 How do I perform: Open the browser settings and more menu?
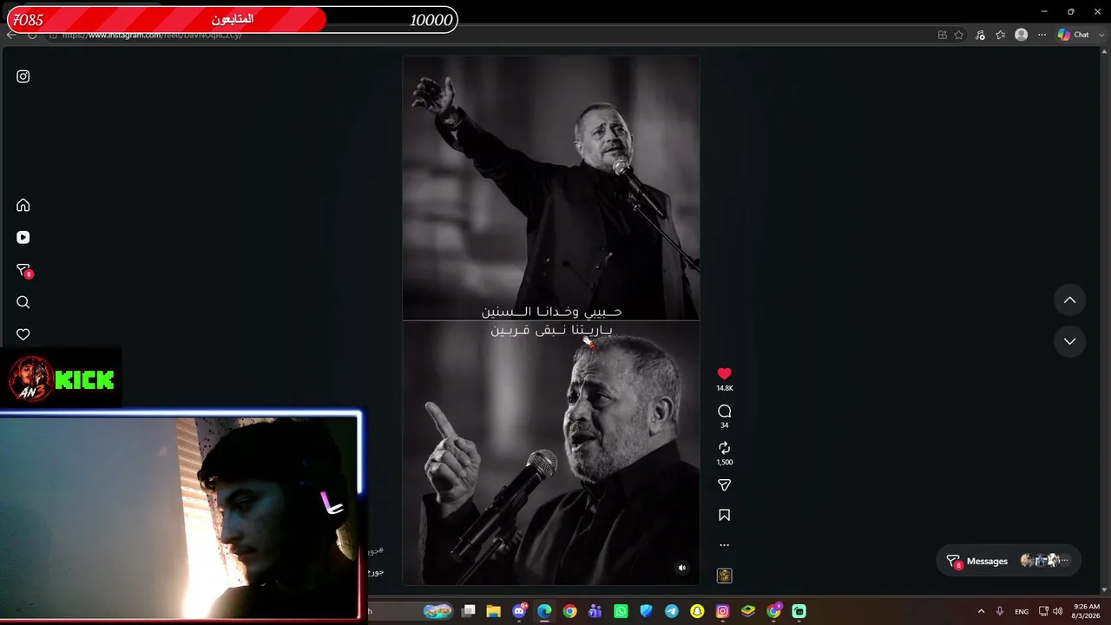click(1042, 35)
